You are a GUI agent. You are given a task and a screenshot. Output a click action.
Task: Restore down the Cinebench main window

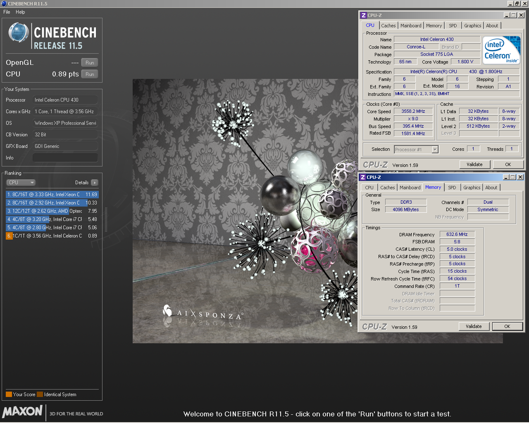(x=517, y=4)
